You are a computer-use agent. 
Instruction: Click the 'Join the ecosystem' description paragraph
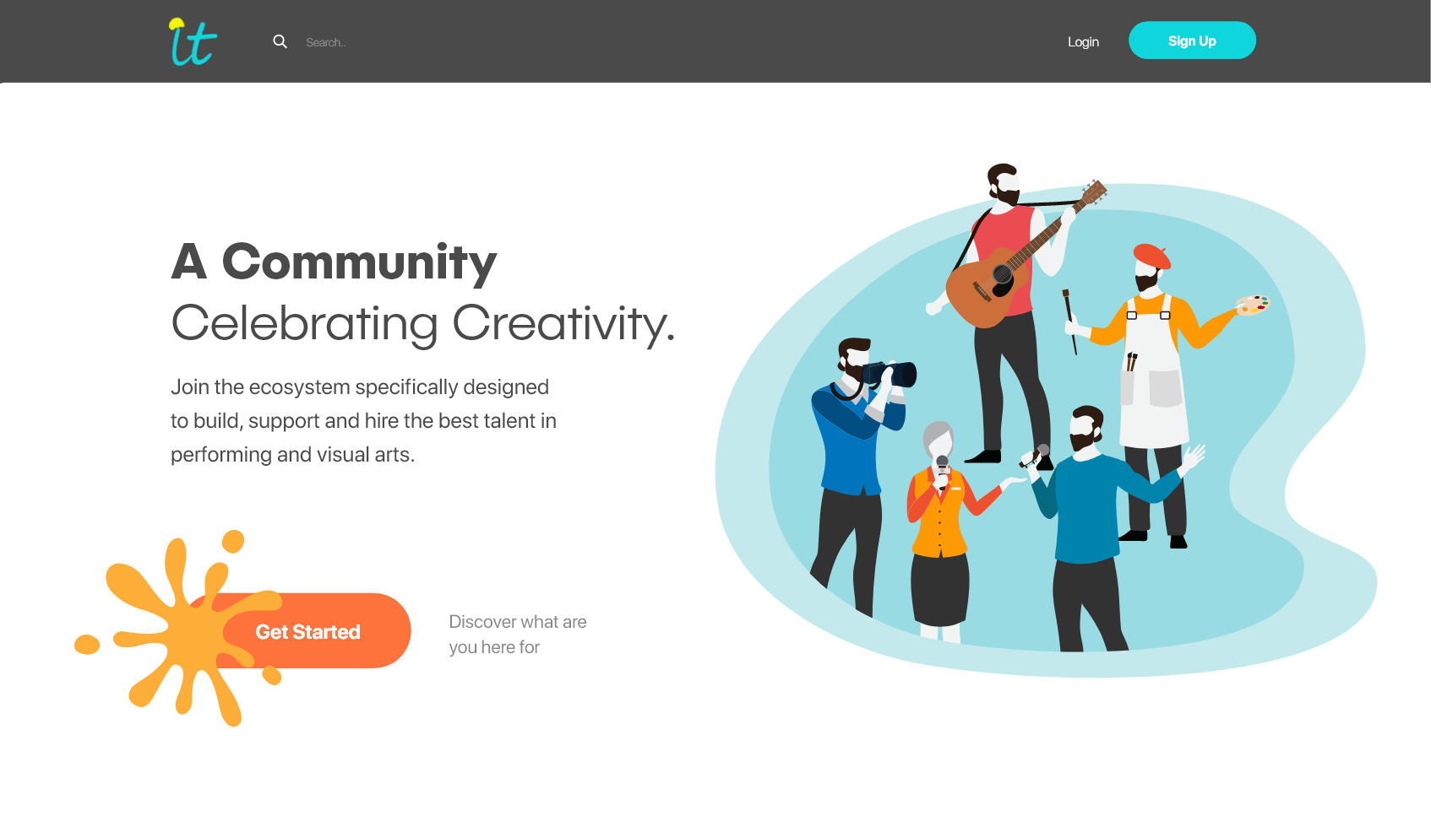click(x=363, y=420)
